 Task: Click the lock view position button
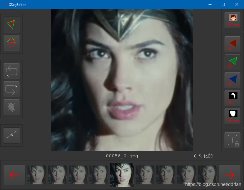coord(232,140)
